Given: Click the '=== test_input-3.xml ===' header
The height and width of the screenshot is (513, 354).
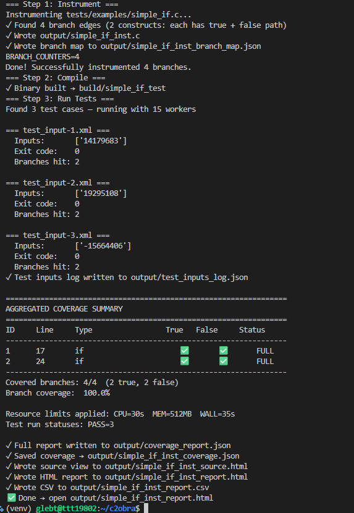Looking at the screenshot, I should point(57,235).
